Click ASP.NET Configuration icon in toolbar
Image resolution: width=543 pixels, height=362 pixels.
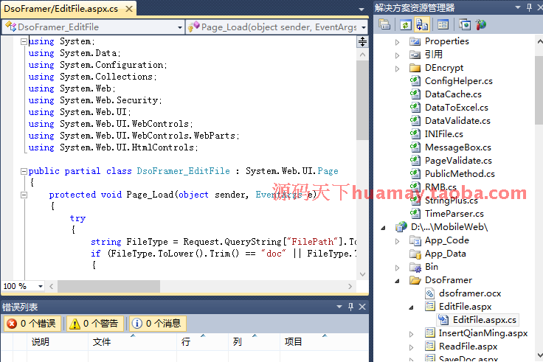click(481, 24)
